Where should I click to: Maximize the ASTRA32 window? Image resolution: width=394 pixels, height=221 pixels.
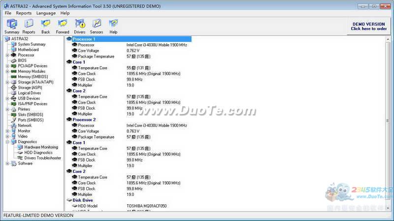(x=374, y=6)
